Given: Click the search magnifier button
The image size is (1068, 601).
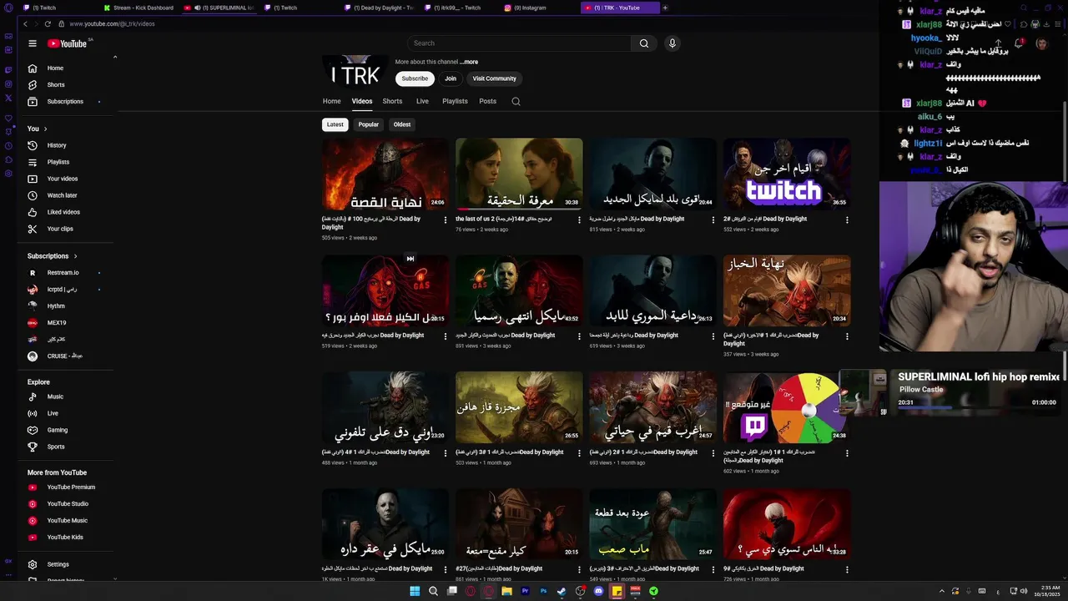Looking at the screenshot, I should pyautogui.click(x=643, y=43).
